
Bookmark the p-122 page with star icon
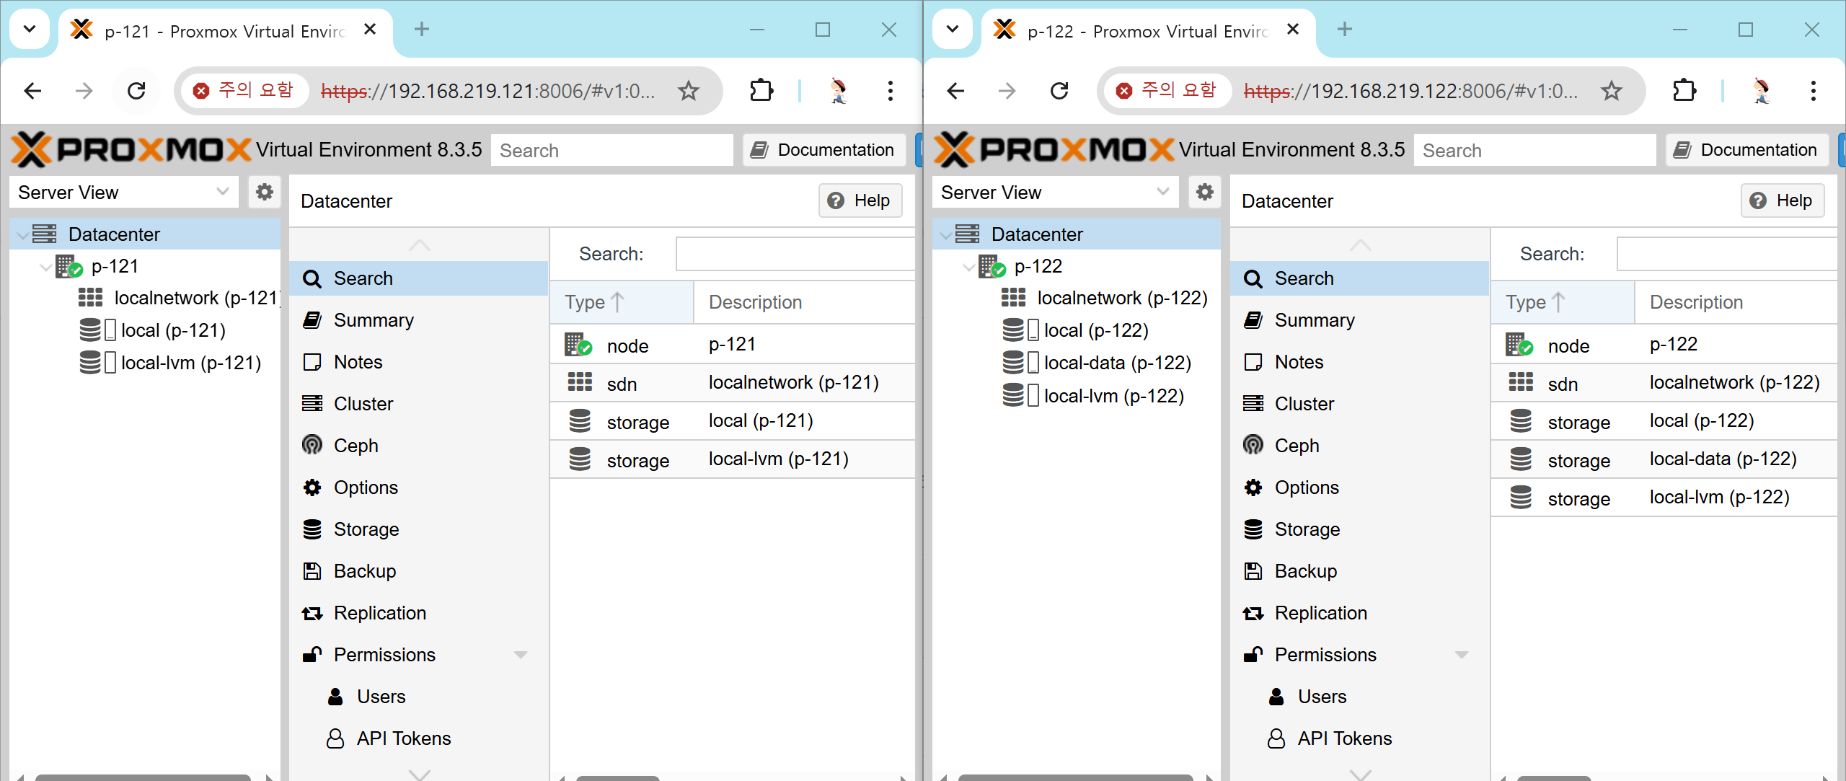point(1611,91)
